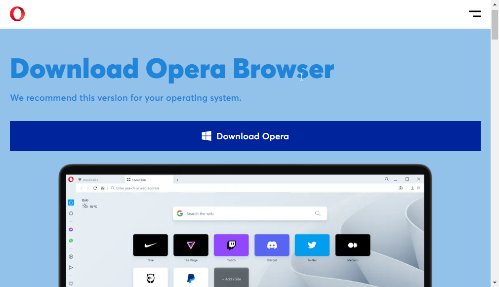
Task: Click the scrollbar up arrow
Action: 495,4
